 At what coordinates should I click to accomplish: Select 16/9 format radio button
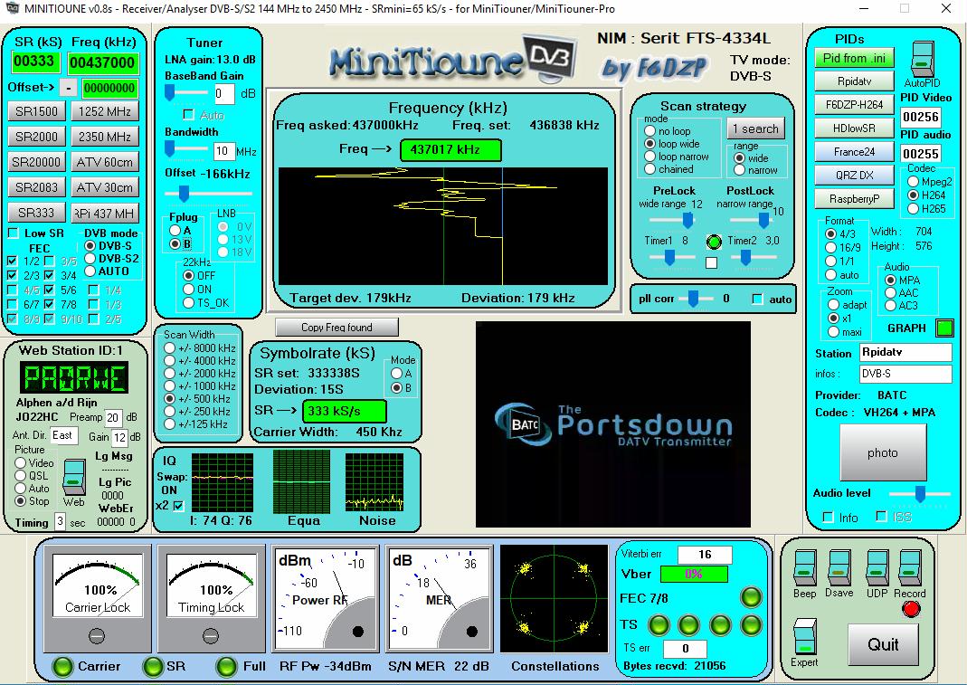click(x=830, y=247)
